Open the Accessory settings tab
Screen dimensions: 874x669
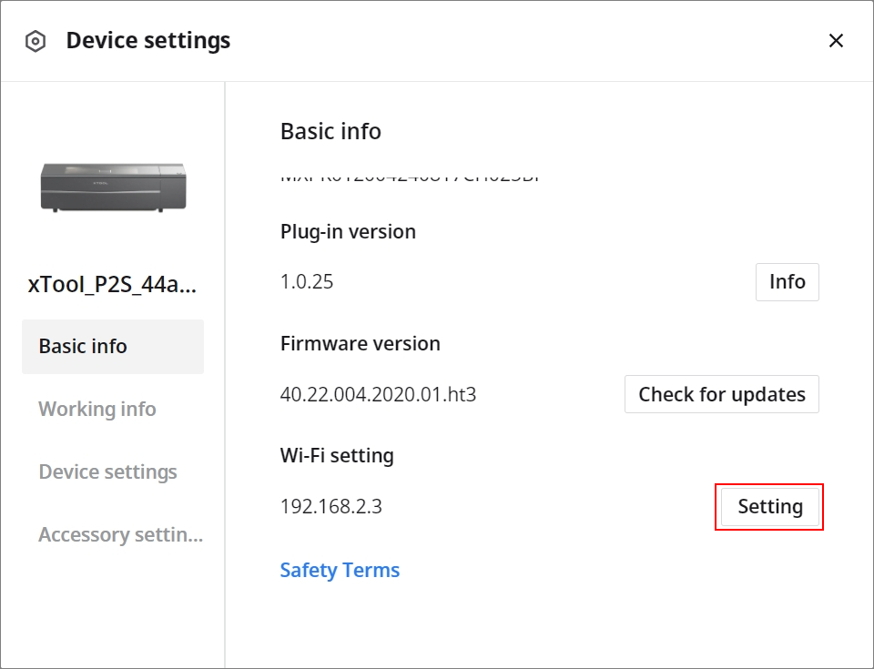point(120,535)
